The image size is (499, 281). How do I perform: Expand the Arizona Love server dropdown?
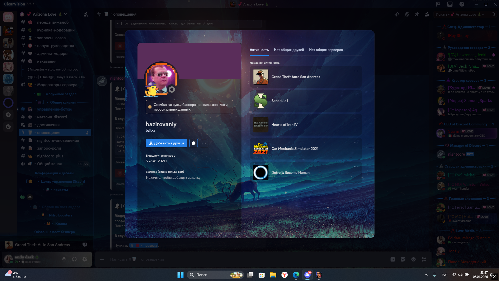(65, 14)
